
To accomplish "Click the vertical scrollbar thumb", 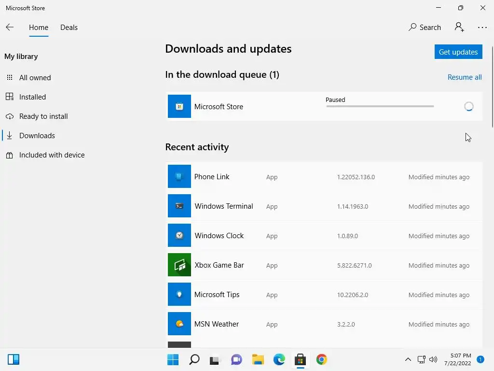I will [493, 87].
